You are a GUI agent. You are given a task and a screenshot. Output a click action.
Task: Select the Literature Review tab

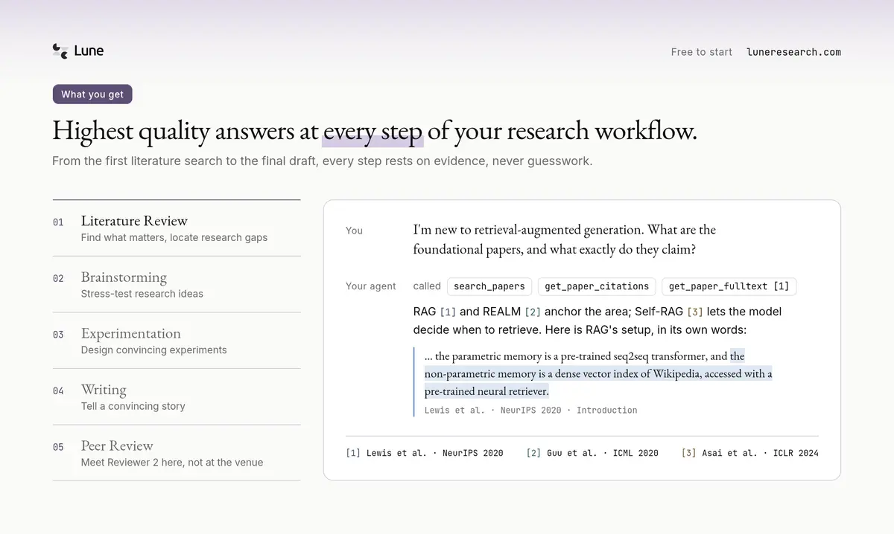point(177,228)
